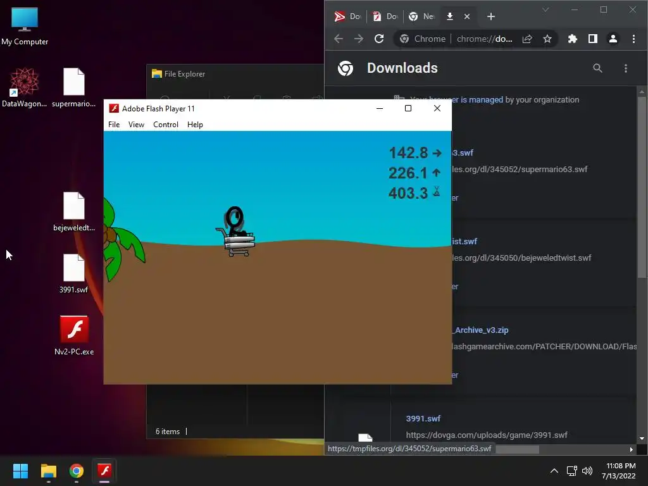Screen dimensions: 648x486
Task: Open Chrome tab search dropdown
Action: pos(545,9)
